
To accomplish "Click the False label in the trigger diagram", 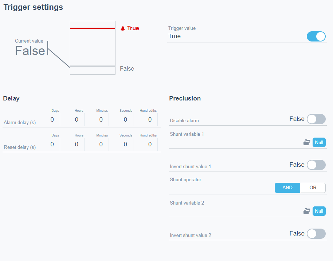I will coord(127,68).
